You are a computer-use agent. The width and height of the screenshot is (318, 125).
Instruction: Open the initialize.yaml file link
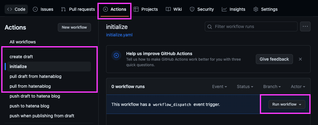coord(119,35)
